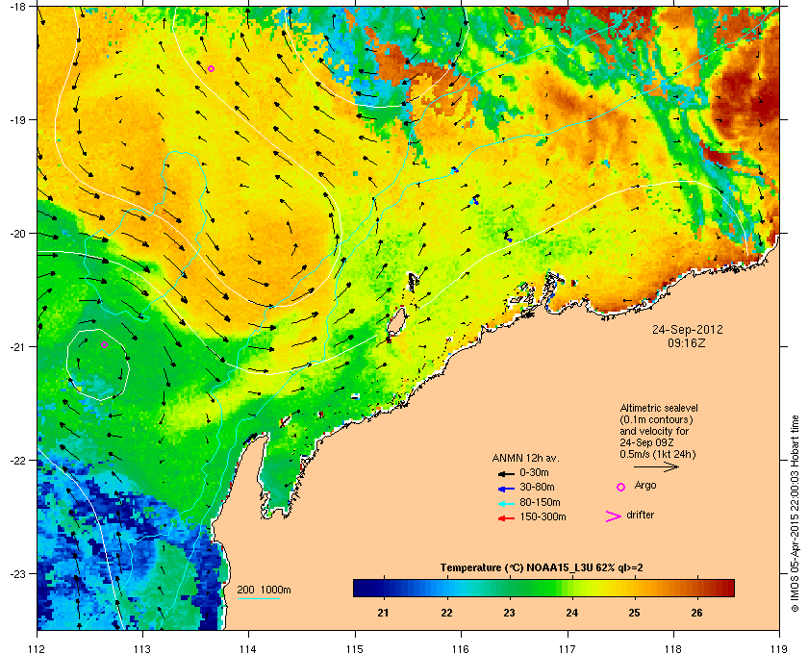
Task: Click the '0.5m/s (1kt 24h)' scale text
Action: [x=658, y=455]
